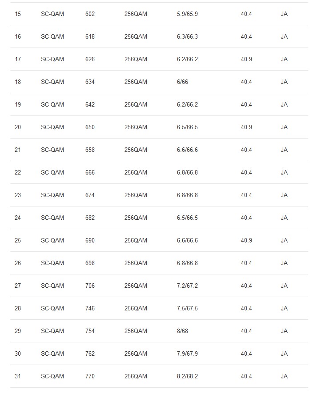Select the JA status in channel 24
The image size is (329, 397).
tap(284, 218)
